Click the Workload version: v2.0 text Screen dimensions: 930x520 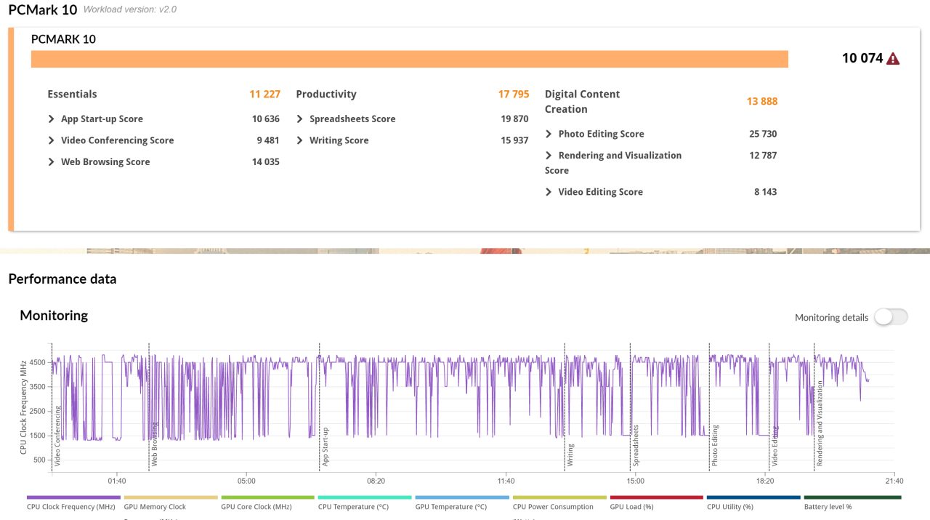point(130,10)
